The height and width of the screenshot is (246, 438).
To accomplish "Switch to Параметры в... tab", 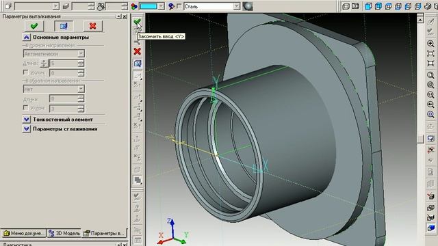I will coord(104,233).
